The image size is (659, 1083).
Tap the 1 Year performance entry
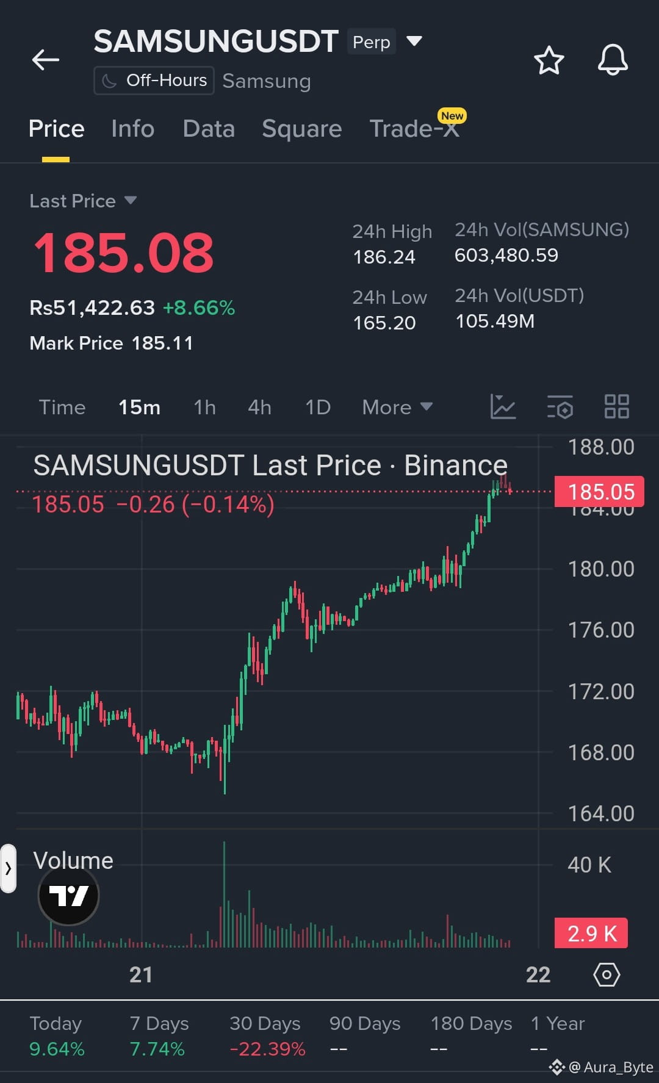pos(558,1036)
